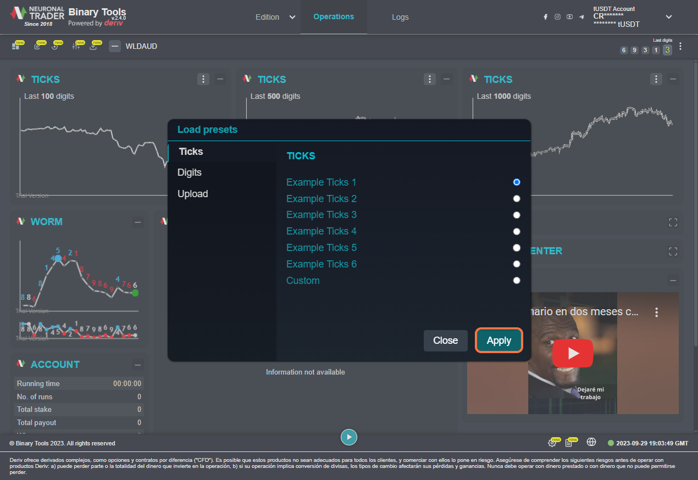
Task: Select the Example Ticks 5 radio button
Action: click(516, 248)
